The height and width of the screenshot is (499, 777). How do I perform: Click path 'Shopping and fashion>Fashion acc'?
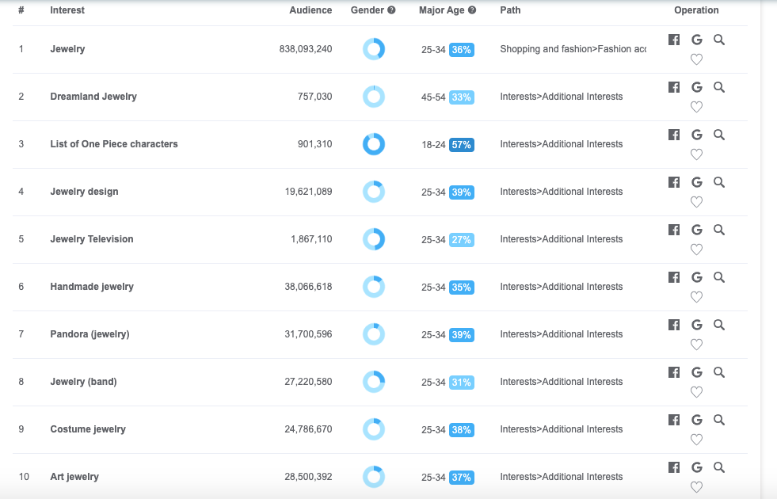[x=573, y=49]
